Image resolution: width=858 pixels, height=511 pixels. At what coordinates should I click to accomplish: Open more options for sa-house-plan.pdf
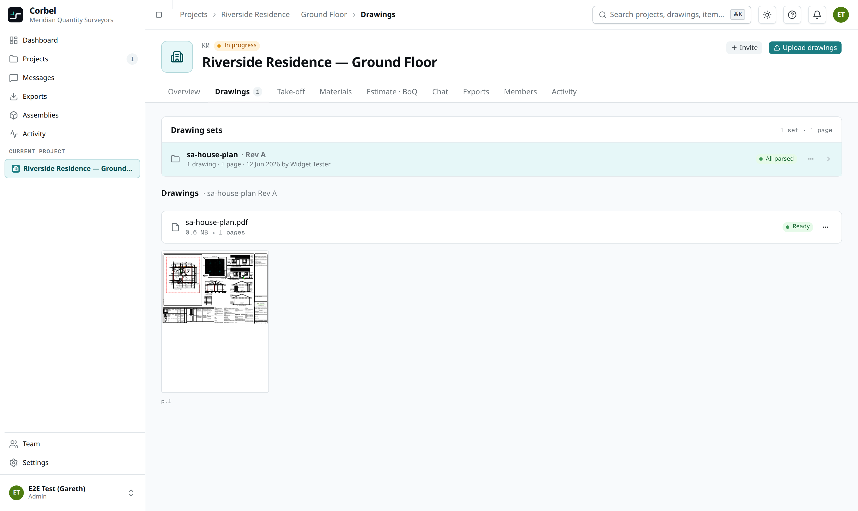coord(825,227)
